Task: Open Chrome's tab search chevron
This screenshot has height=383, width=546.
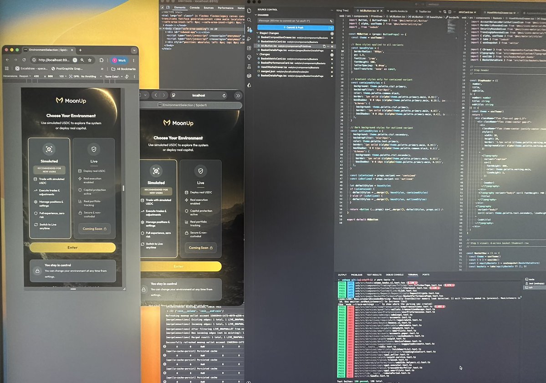Action: pos(134,51)
